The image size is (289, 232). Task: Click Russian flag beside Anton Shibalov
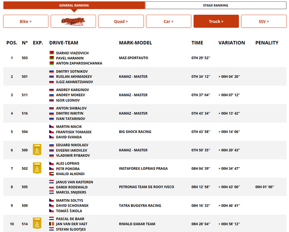click(x=52, y=108)
